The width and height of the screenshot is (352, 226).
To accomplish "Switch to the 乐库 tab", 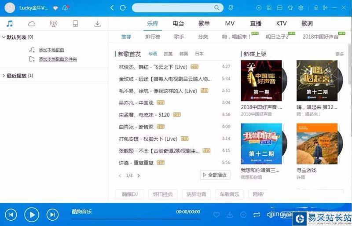I will pos(153,24).
